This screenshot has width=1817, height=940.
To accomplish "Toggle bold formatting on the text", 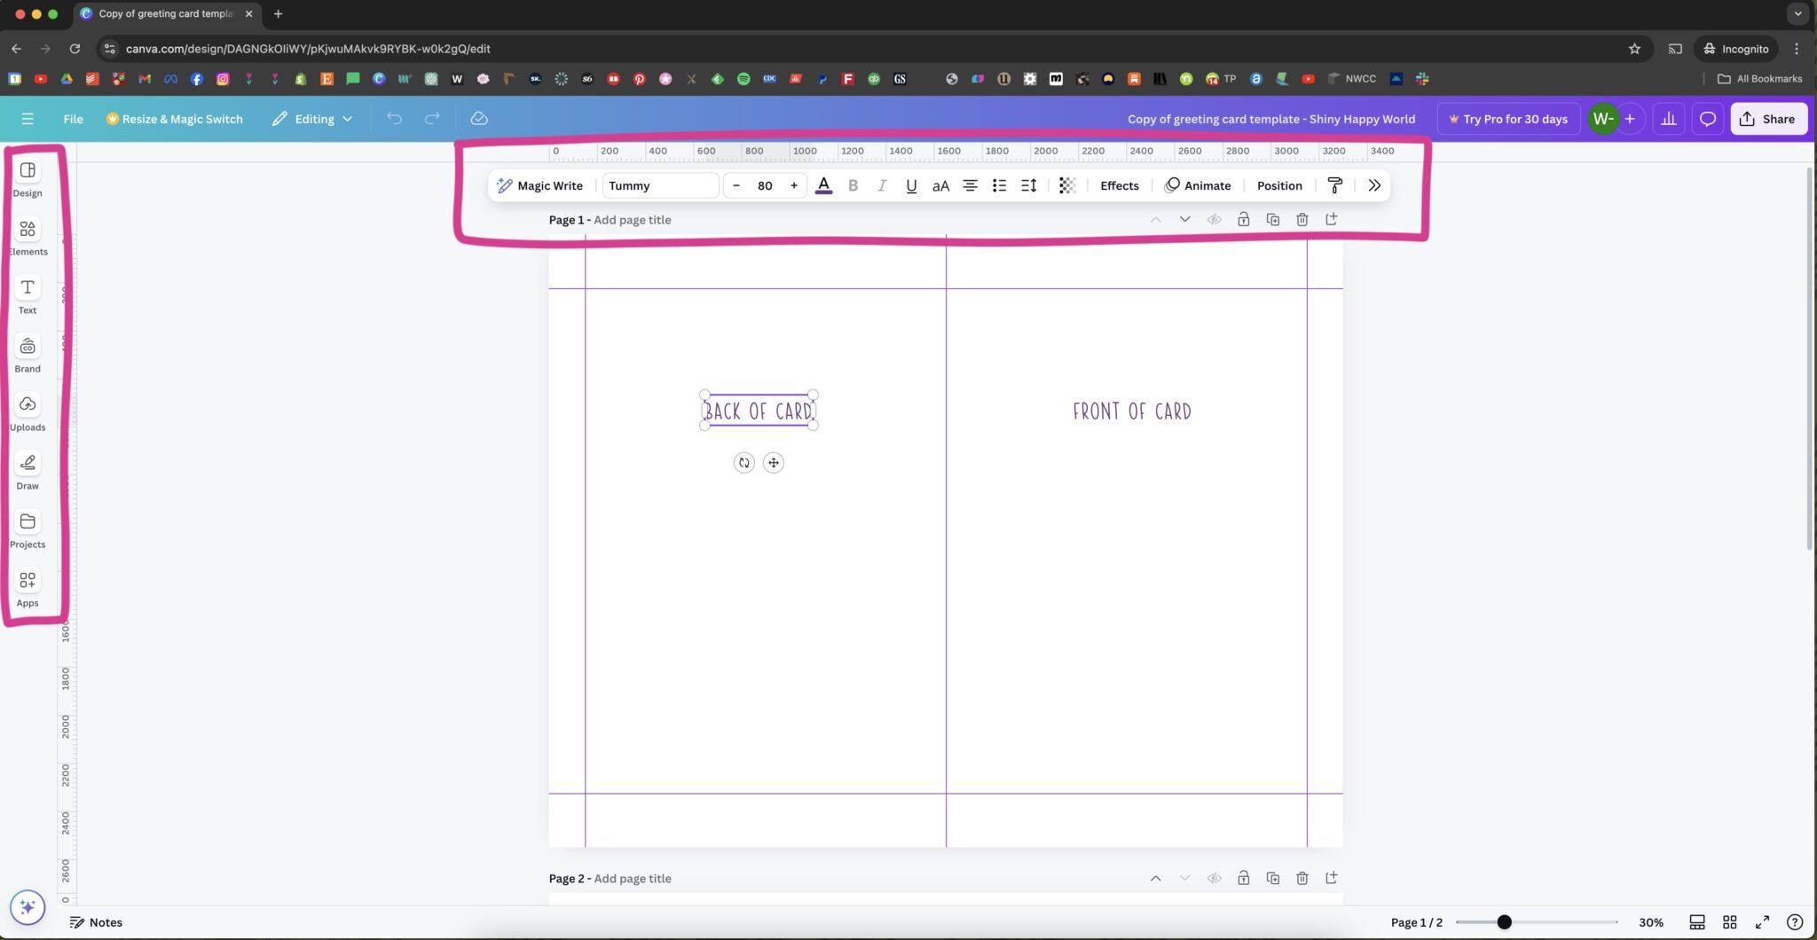I will pos(853,185).
